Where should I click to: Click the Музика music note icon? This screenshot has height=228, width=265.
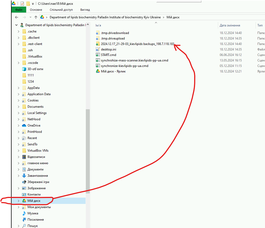[24, 213]
